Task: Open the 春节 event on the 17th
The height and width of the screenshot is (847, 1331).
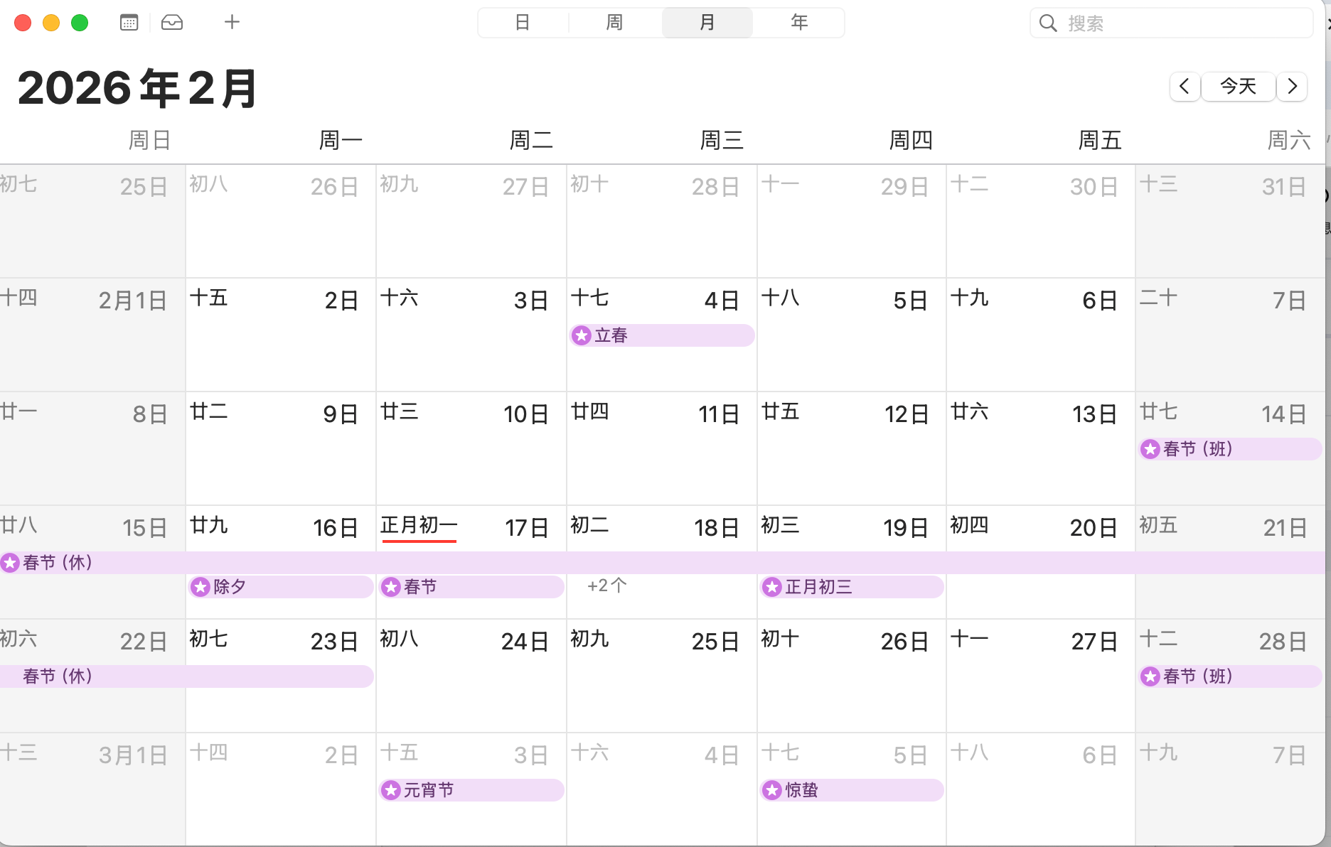Action: [471, 587]
